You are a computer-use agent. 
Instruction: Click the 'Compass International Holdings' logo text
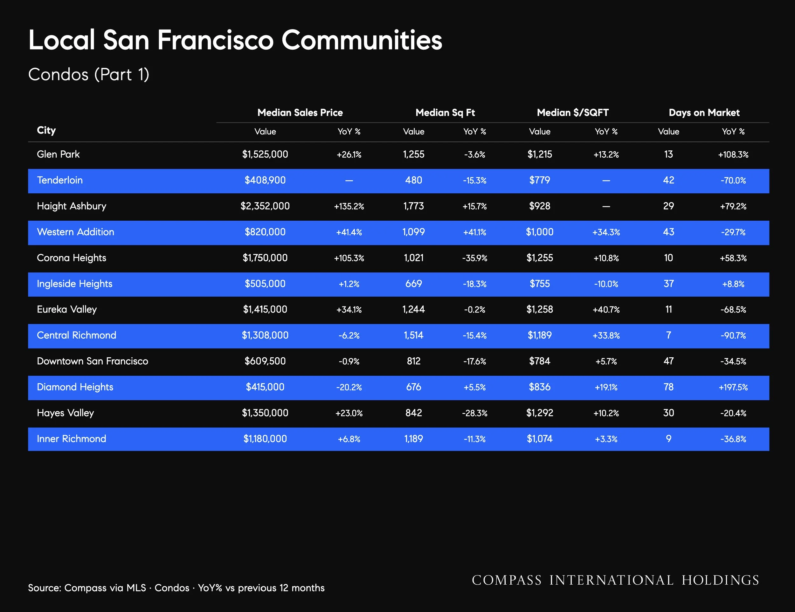tap(616, 580)
